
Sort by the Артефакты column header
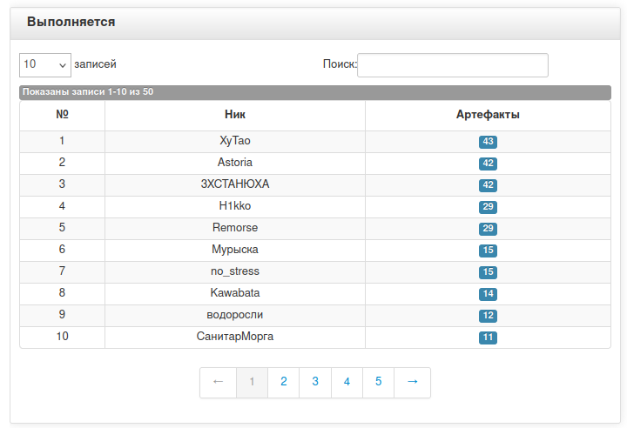click(x=488, y=115)
